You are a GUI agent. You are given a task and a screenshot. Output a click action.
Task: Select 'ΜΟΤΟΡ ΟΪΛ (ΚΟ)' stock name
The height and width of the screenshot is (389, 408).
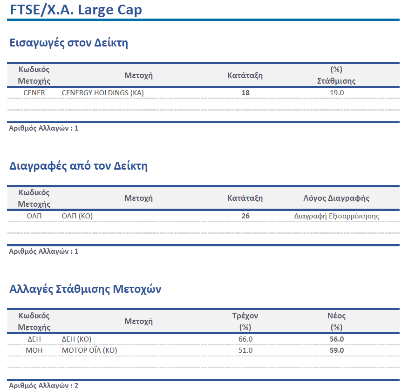click(x=89, y=350)
